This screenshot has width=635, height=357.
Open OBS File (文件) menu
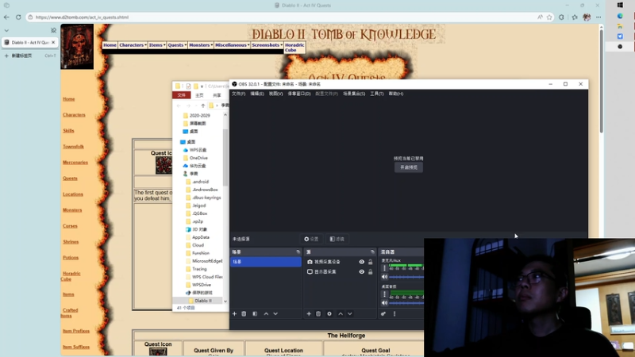pyautogui.click(x=238, y=94)
